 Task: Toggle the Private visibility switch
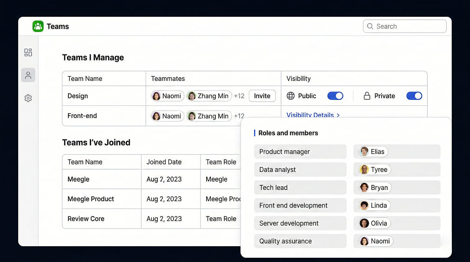(x=414, y=96)
